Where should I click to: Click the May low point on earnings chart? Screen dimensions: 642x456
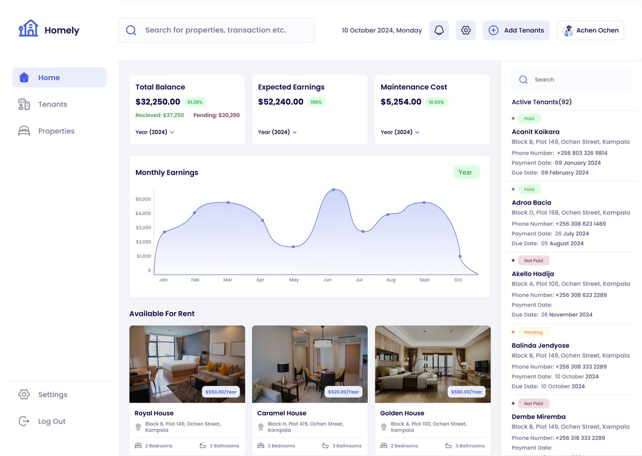293,246
